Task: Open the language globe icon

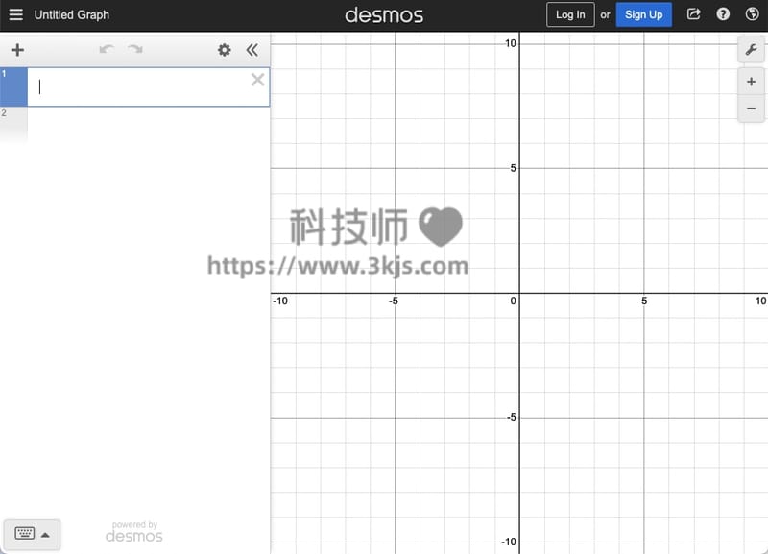Action: (753, 14)
